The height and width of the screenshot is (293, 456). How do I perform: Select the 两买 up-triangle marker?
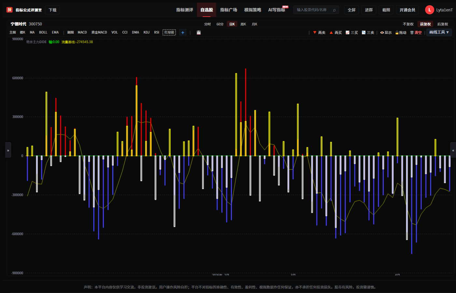[335, 33]
